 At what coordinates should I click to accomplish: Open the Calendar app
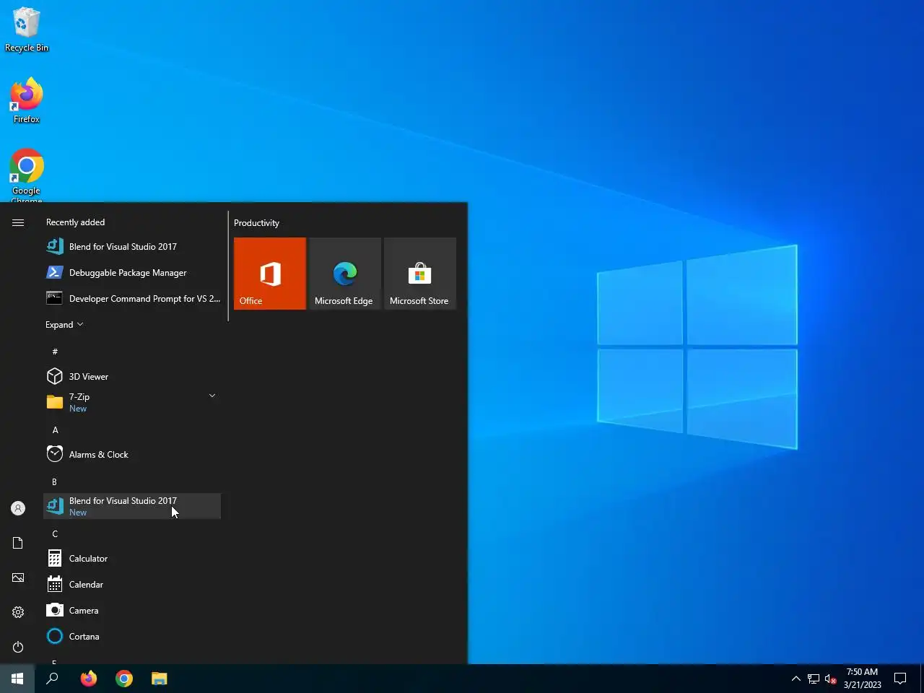[132, 585]
